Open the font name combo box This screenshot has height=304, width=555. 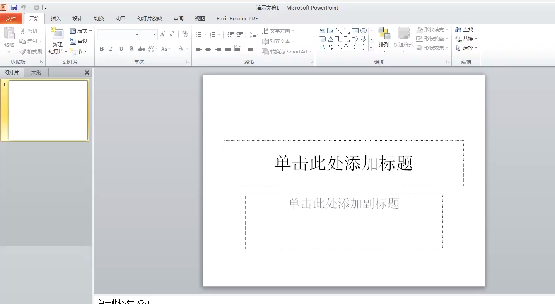118,35
